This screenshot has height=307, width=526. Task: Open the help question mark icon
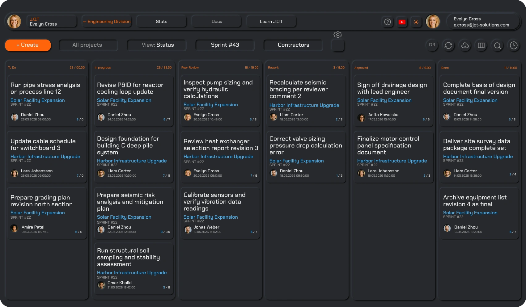(388, 22)
